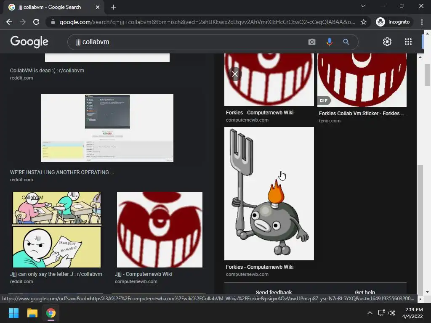
Task: Start voice search with the microphone
Action: coord(329,42)
